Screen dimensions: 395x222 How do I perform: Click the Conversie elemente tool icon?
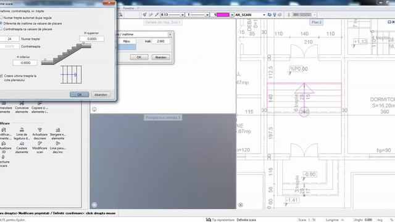pos(22,103)
